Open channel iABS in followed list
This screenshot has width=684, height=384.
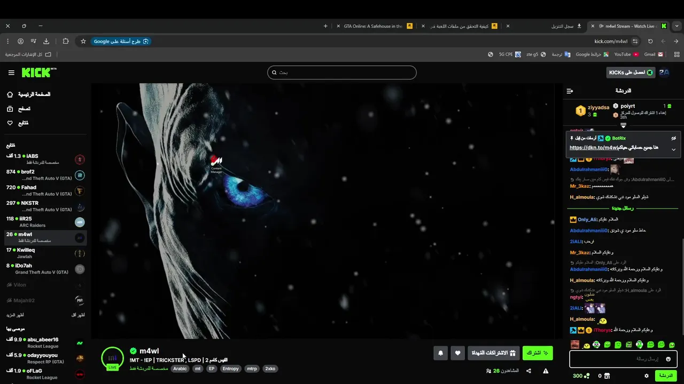click(43, 159)
